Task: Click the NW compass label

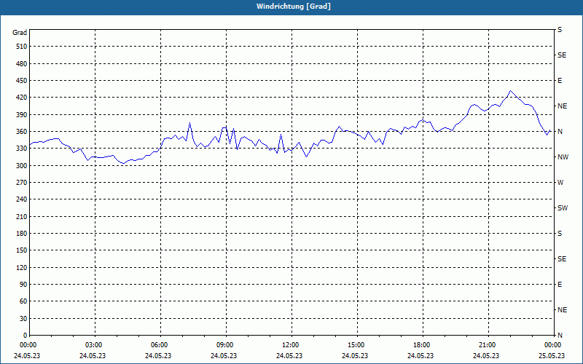Action: [x=563, y=157]
